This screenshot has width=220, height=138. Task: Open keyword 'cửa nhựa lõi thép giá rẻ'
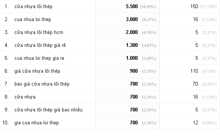tap(40, 45)
